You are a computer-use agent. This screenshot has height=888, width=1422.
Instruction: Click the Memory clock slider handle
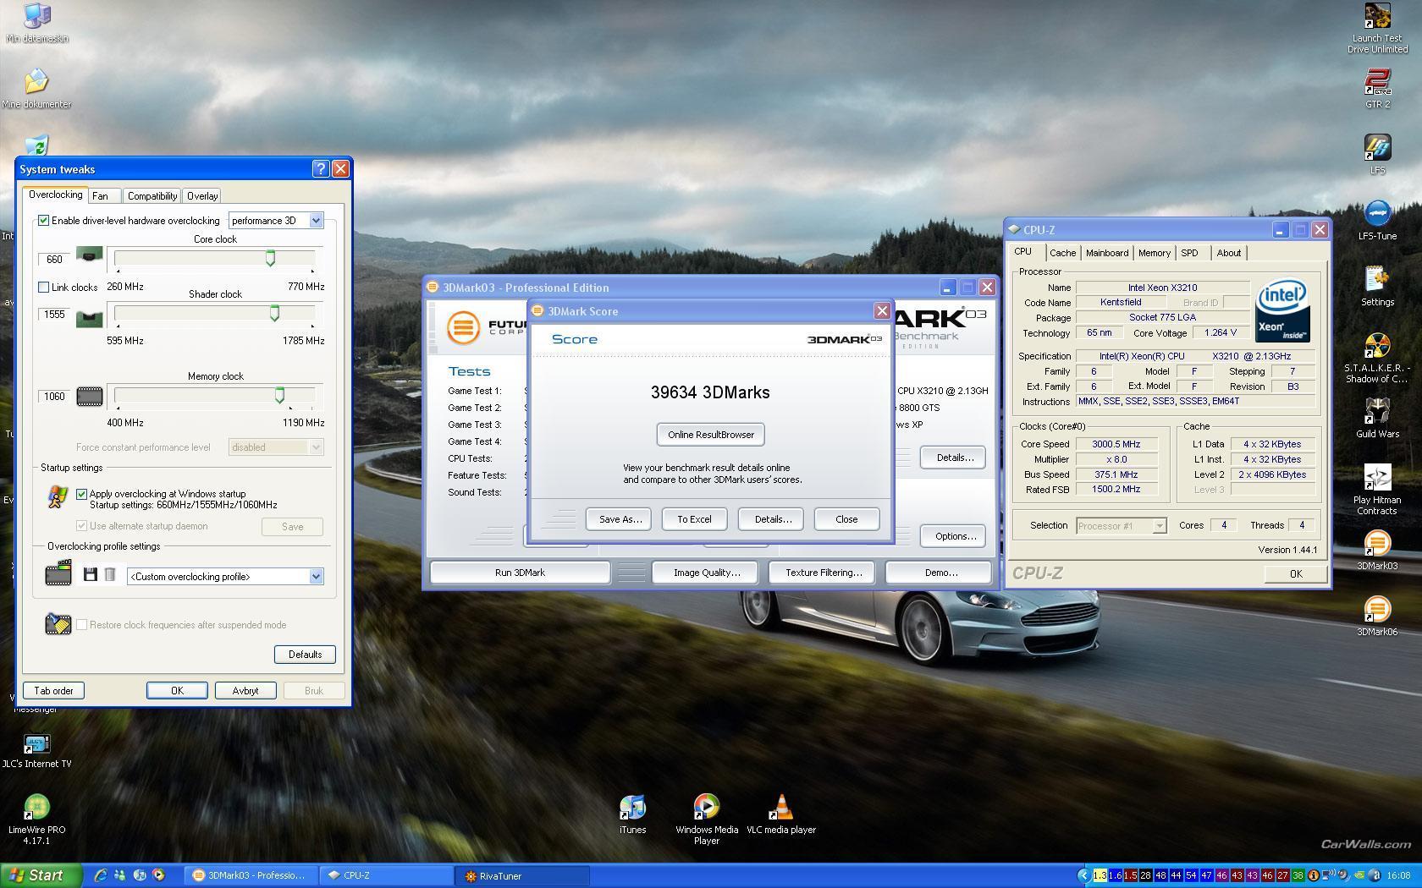(x=279, y=395)
